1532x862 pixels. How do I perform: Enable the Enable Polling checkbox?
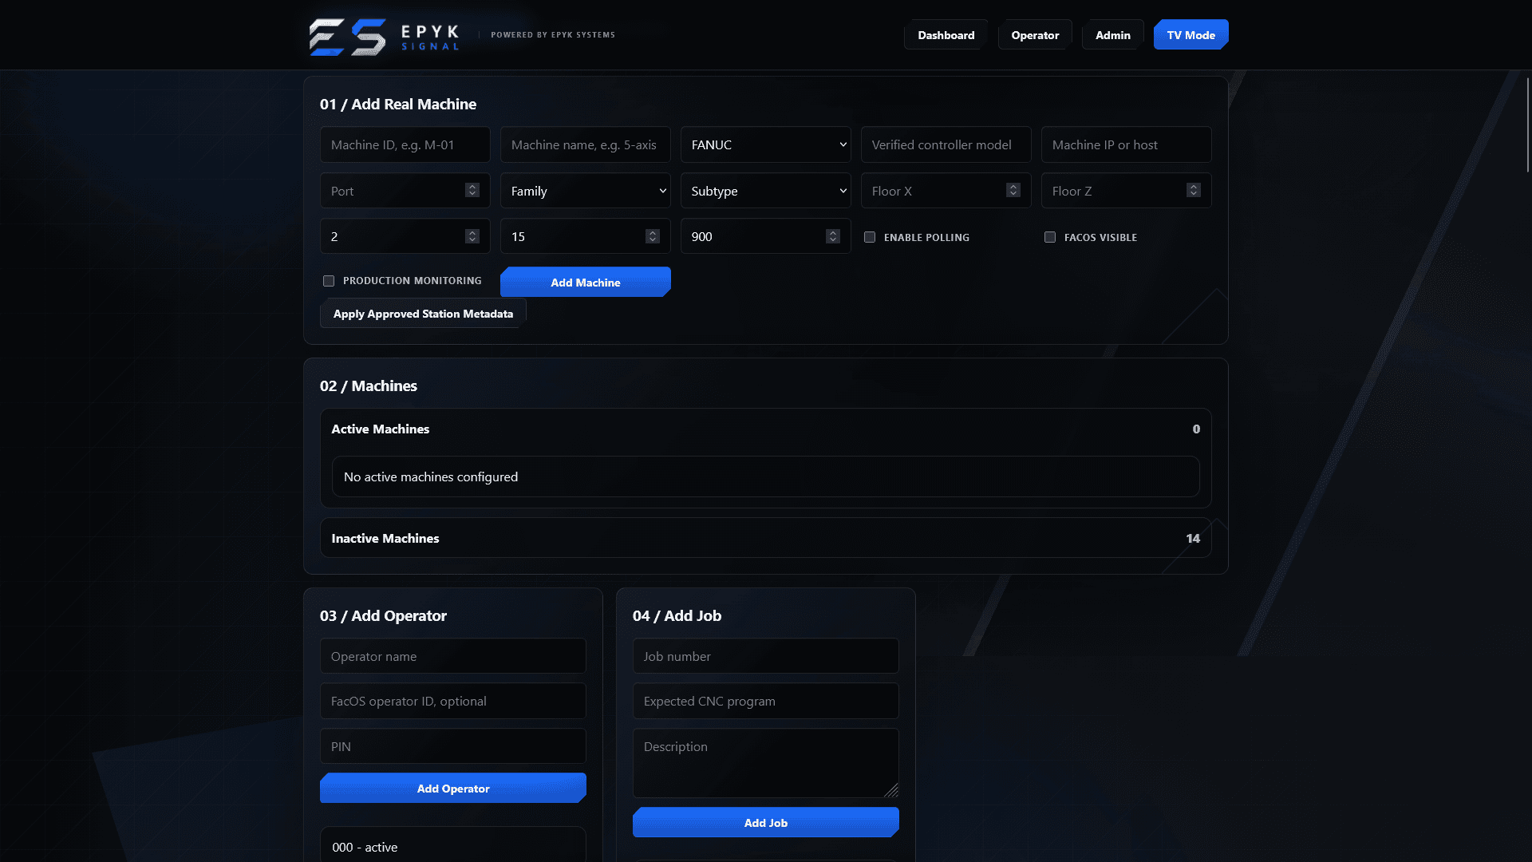click(x=870, y=237)
